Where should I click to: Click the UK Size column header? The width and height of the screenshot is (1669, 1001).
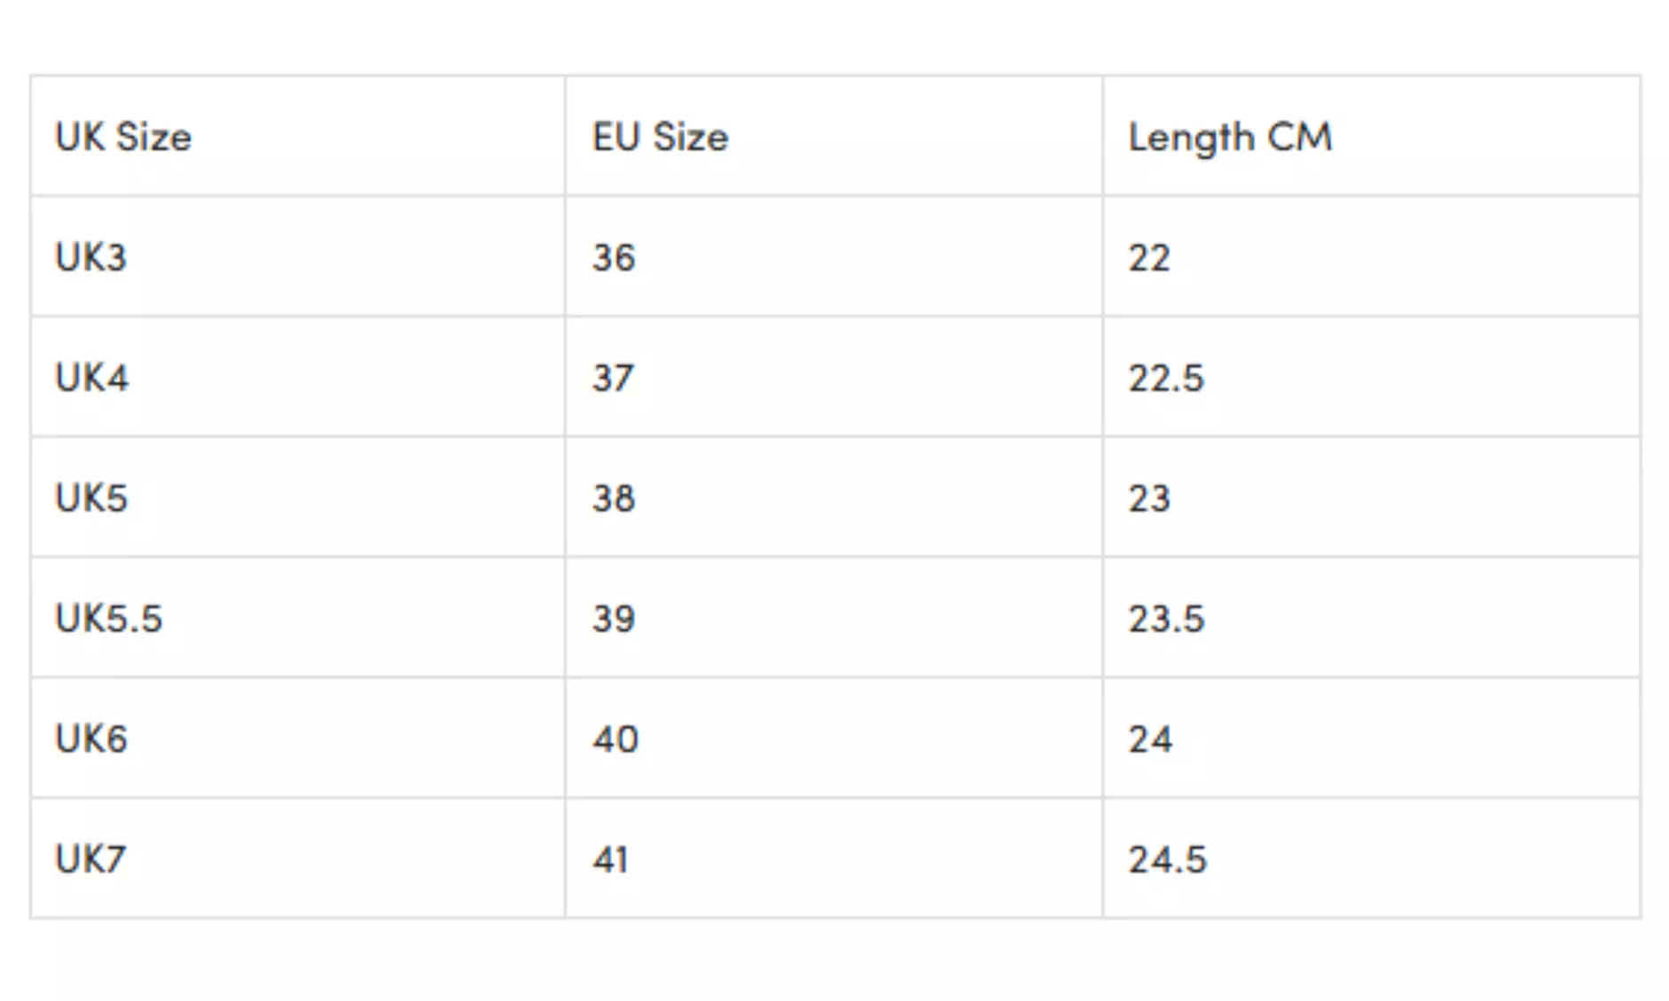tap(123, 137)
